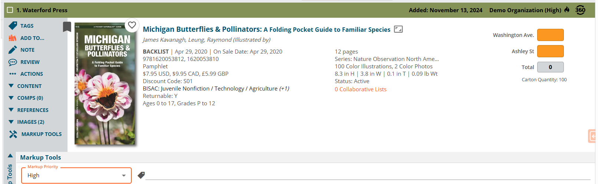Open the Tags tool icon

(x=13, y=25)
